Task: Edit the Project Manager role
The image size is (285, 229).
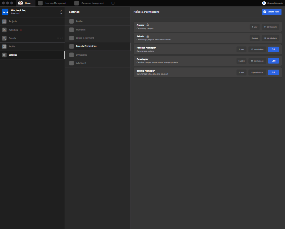Action: tap(273, 49)
